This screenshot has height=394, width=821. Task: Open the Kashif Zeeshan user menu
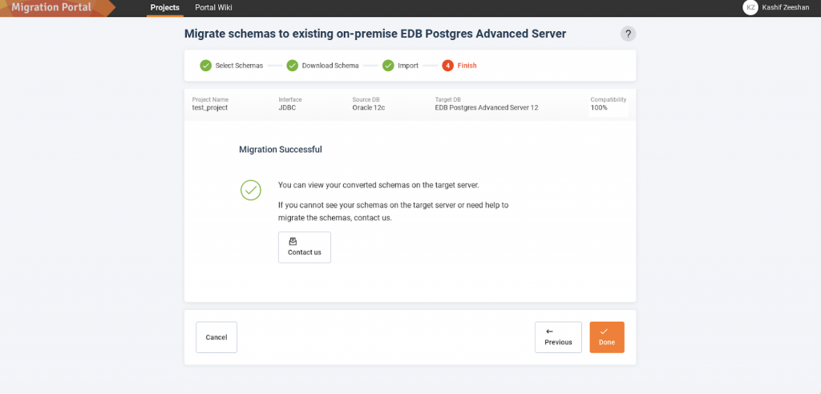[x=786, y=7]
